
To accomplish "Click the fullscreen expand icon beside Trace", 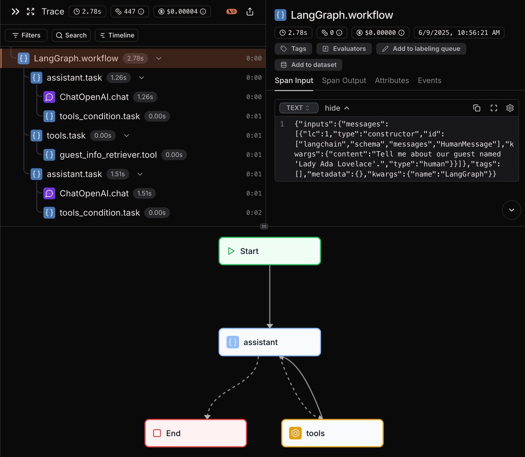I will click(x=31, y=12).
